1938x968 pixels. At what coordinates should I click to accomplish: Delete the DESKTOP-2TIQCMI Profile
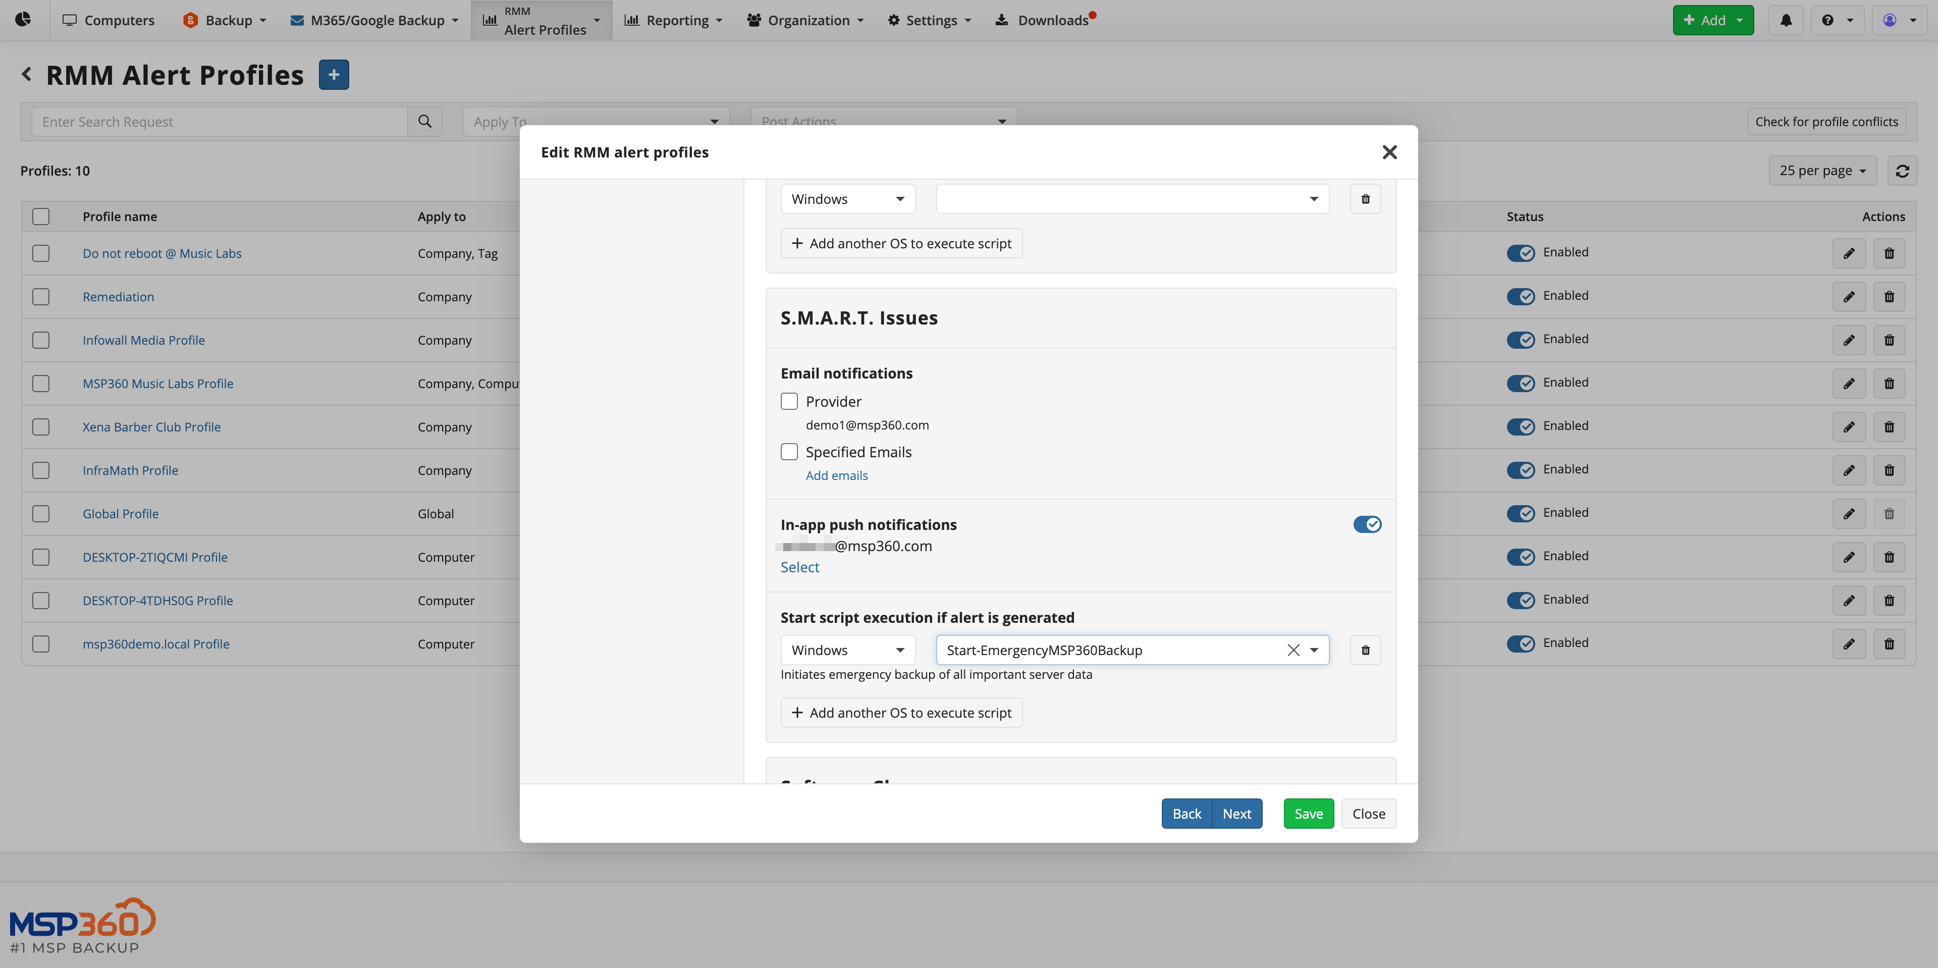[1889, 557]
